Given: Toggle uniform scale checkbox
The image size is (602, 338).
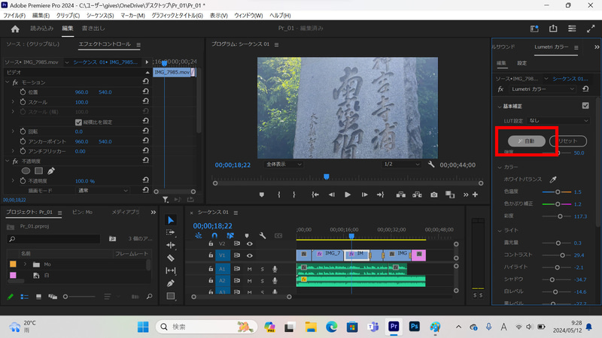Looking at the screenshot, I should [x=78, y=122].
